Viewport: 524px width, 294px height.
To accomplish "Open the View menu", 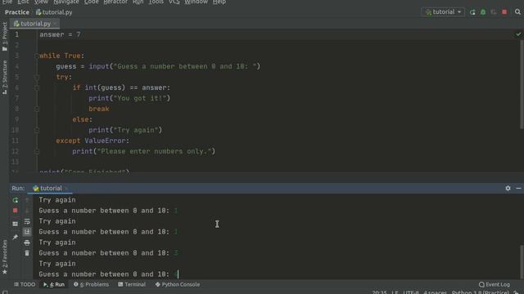I will 41,2.
